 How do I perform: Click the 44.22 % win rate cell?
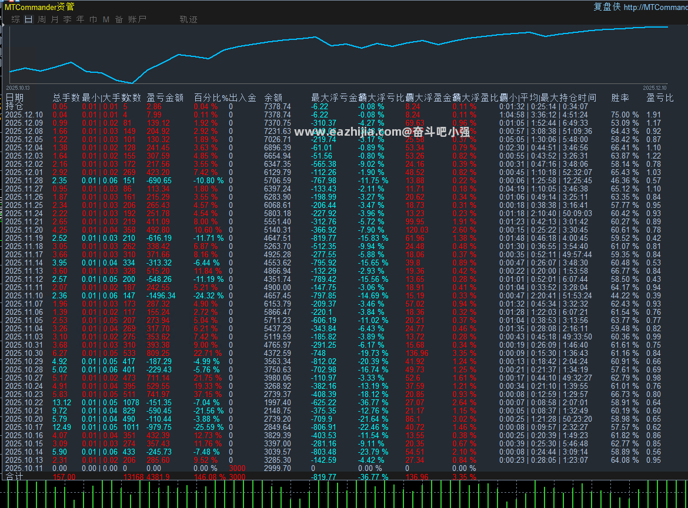pos(625,296)
